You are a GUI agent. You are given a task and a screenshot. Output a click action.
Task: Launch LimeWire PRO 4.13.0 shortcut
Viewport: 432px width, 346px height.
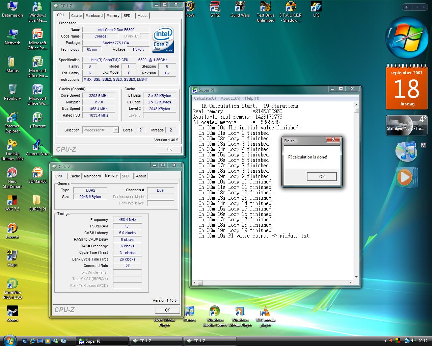pyautogui.click(x=12, y=289)
